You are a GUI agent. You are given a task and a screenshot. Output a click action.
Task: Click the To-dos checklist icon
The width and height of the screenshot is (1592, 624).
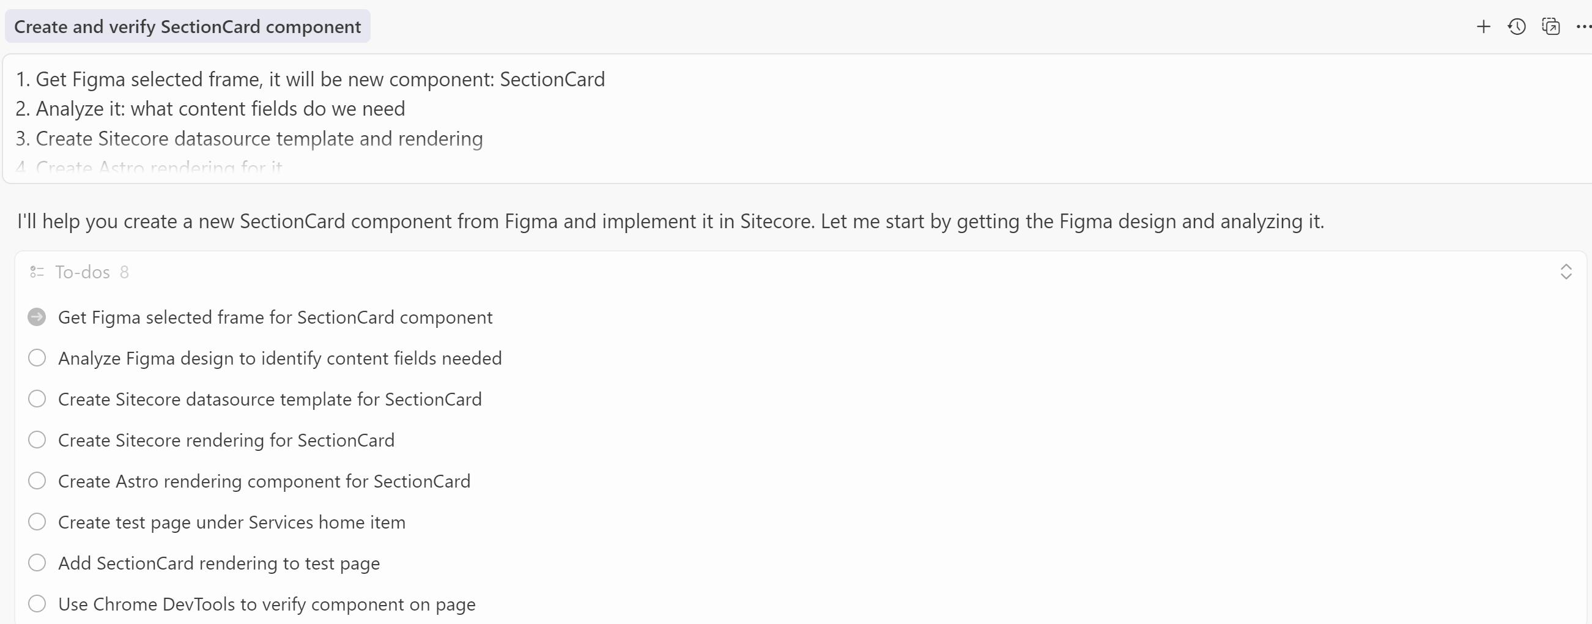[x=36, y=272]
